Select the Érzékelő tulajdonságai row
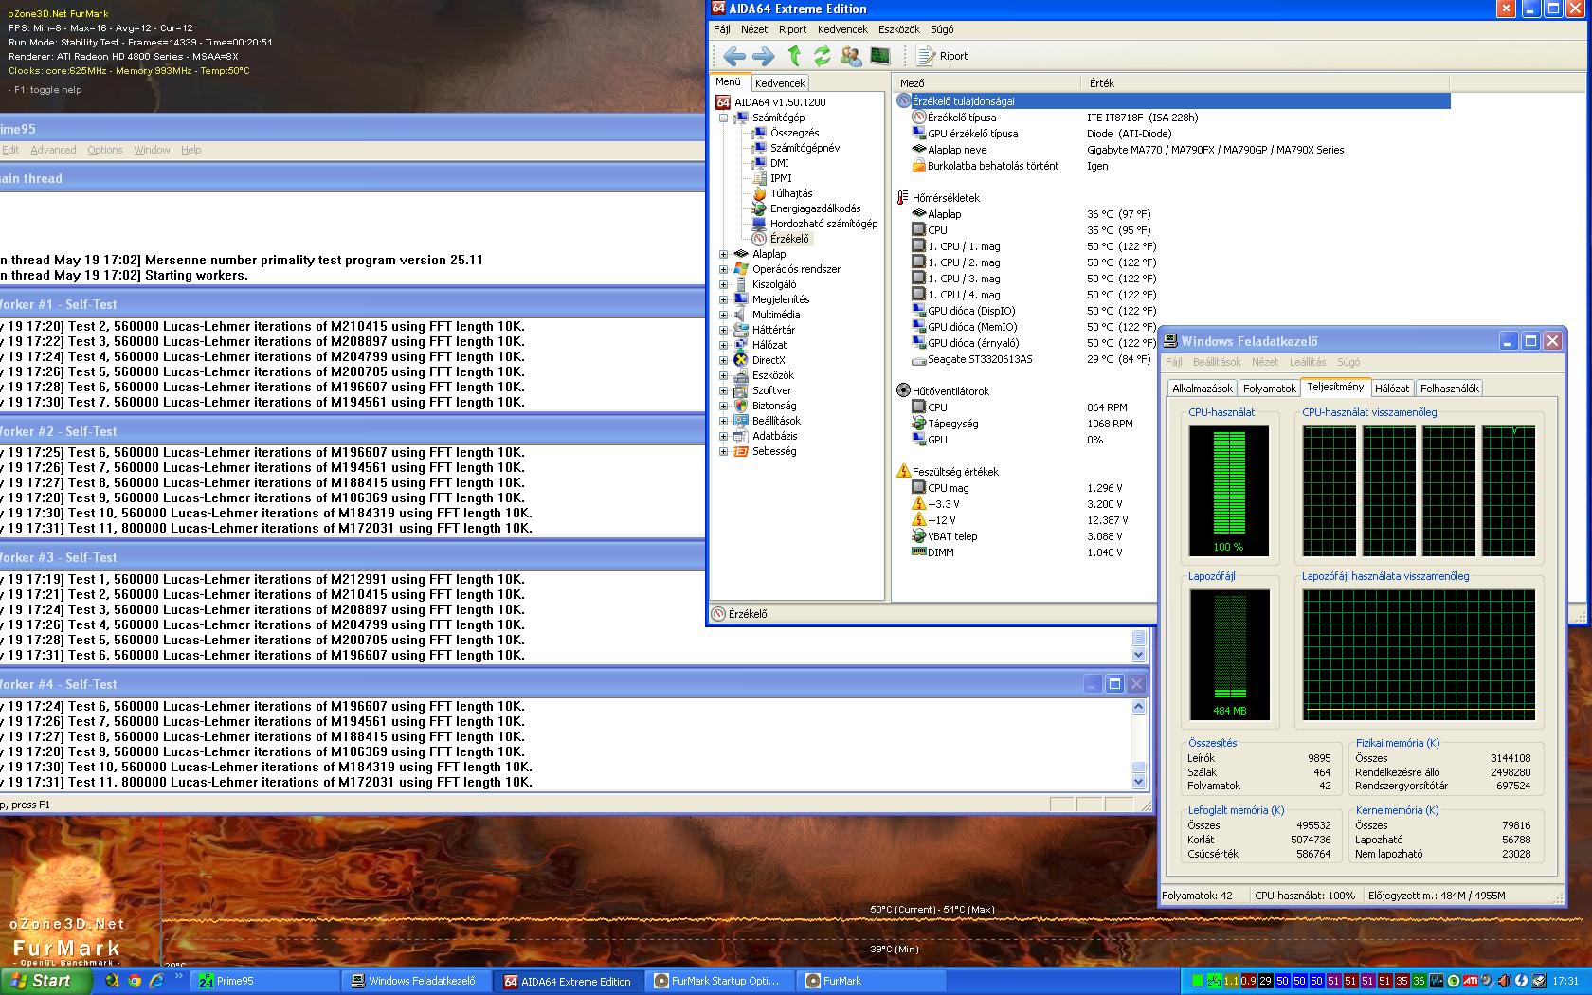Image resolution: width=1592 pixels, height=995 pixels. 1173,101
